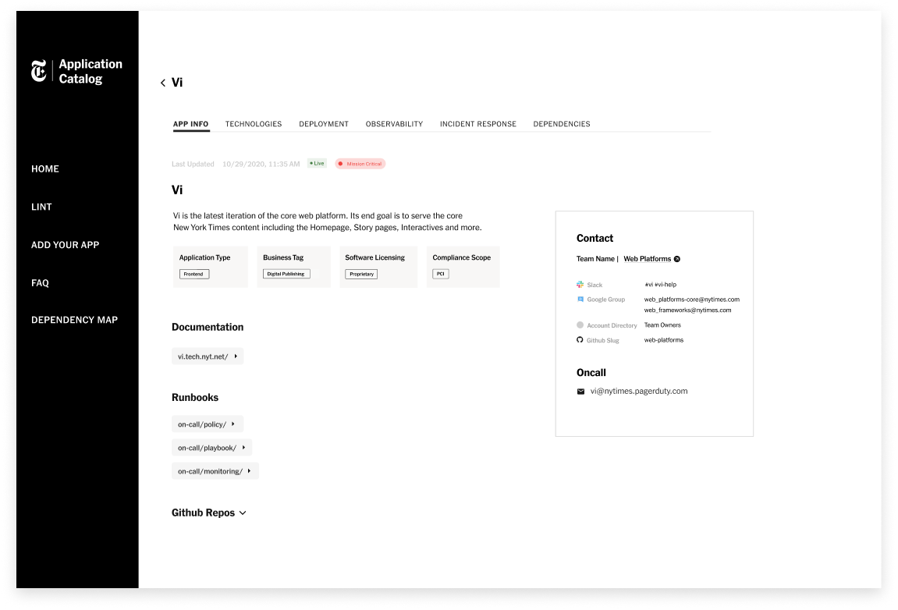Click the Oncall mail envelope icon
Viewport: 898px width, 610px height.
pyautogui.click(x=580, y=392)
